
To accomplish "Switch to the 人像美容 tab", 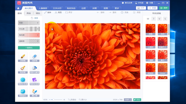I will (x=43, y=8).
